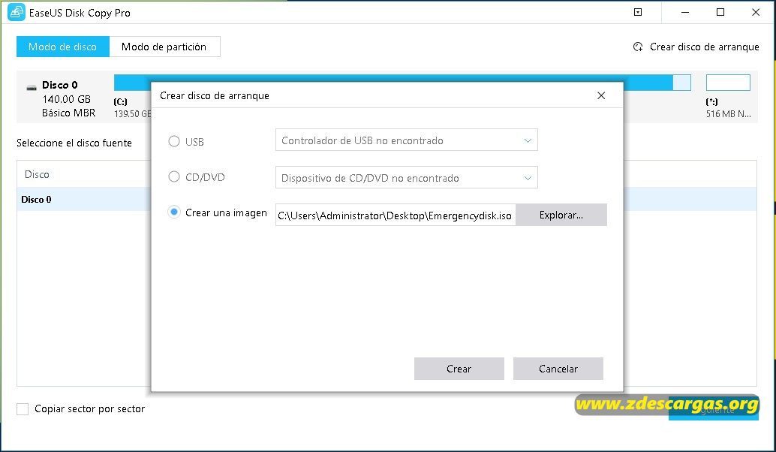Switch to Modo de disco tab

pos(63,47)
